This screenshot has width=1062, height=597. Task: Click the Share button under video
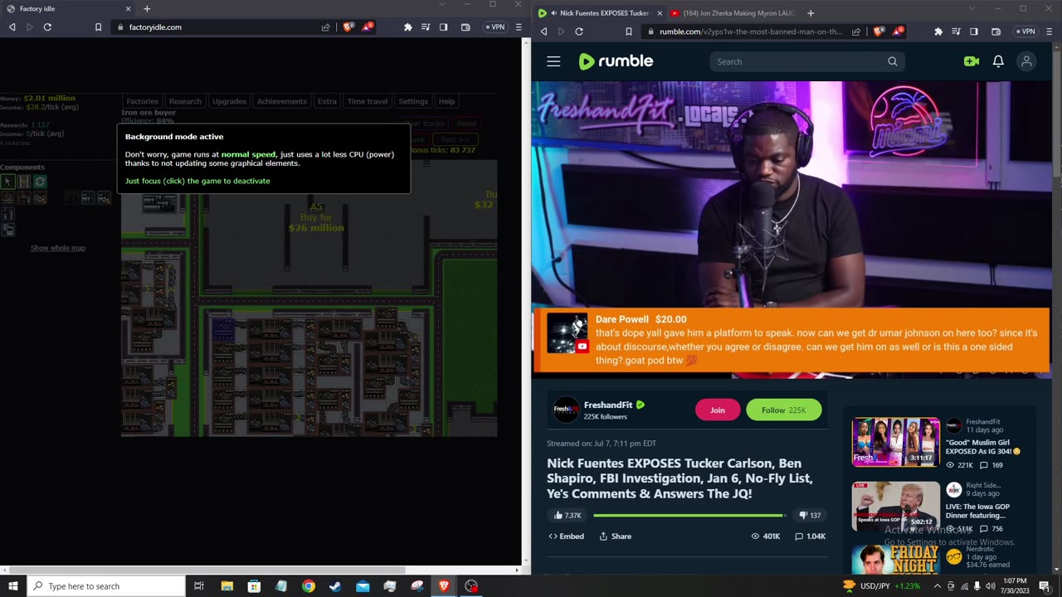click(x=616, y=536)
